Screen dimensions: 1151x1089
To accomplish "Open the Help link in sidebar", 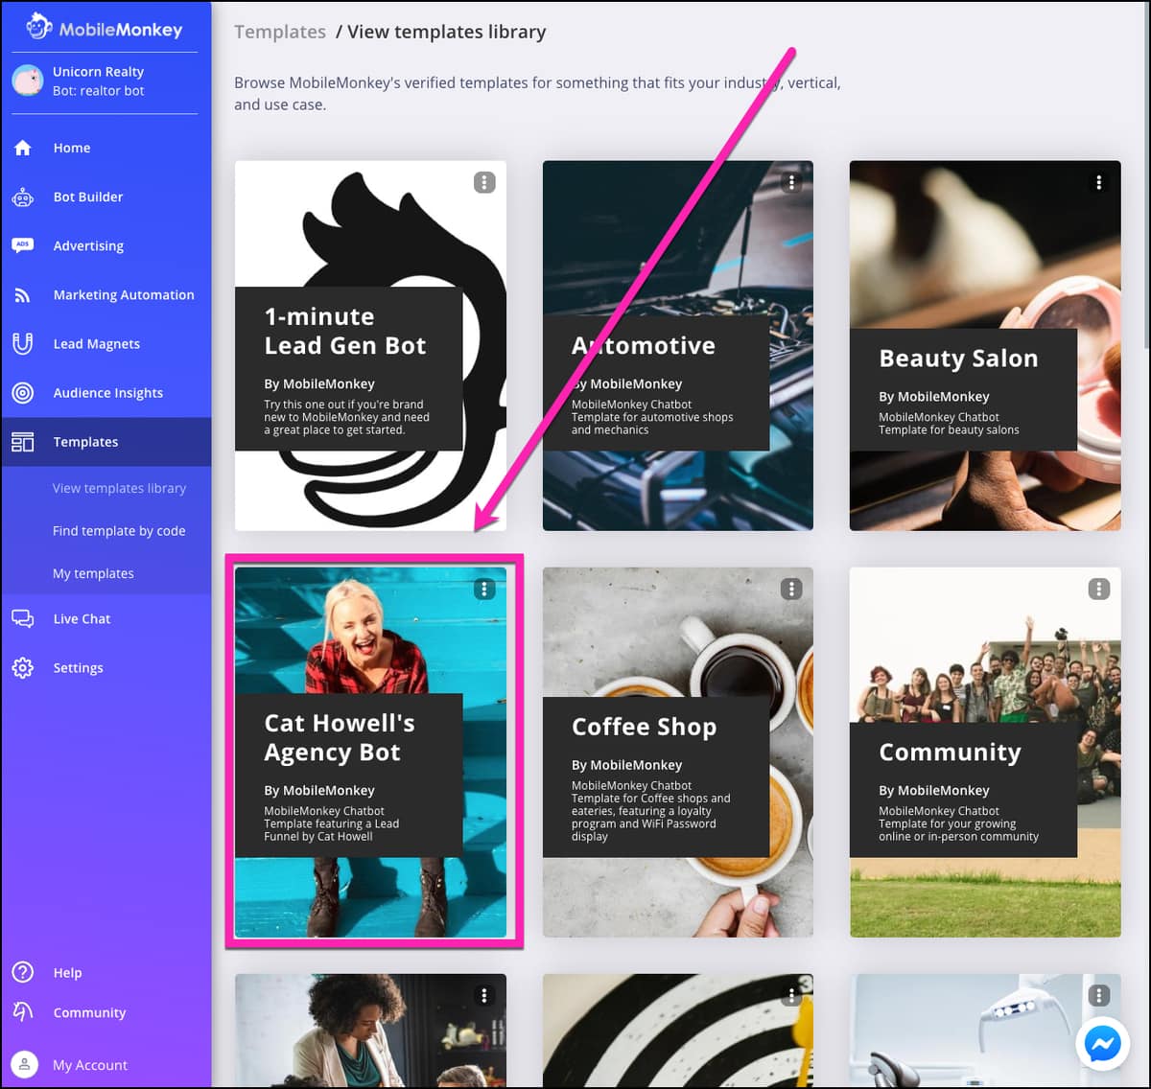I will pyautogui.click(x=67, y=972).
